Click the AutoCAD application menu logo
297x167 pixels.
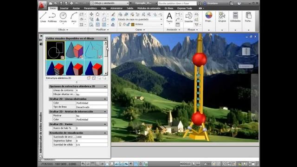42,5
